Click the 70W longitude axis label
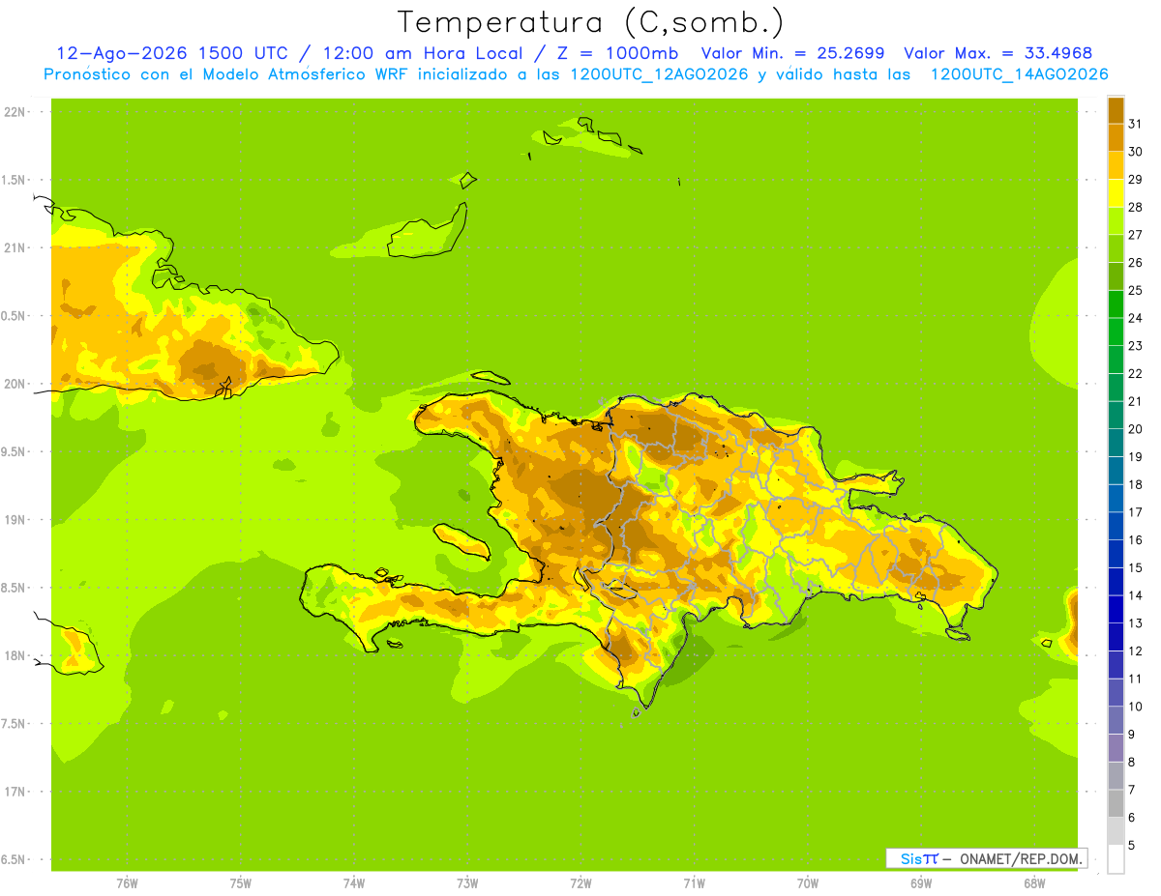This screenshot has width=1161, height=896. (x=807, y=883)
